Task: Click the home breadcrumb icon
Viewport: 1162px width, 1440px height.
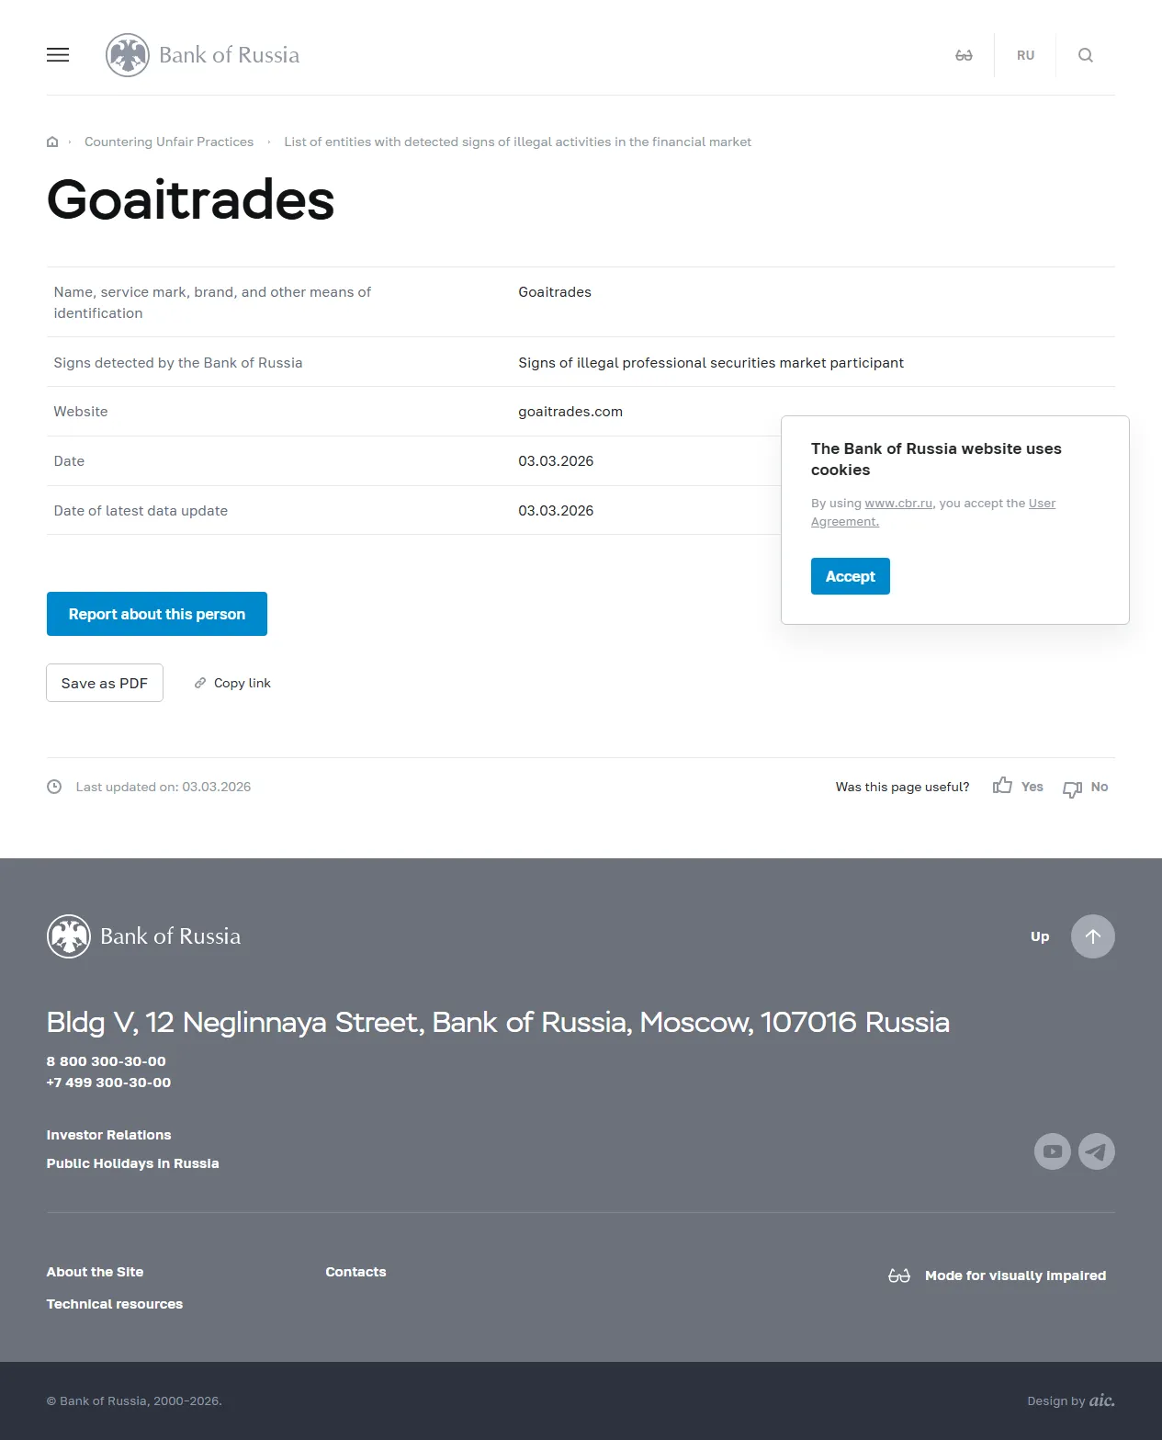Action: [x=52, y=142]
